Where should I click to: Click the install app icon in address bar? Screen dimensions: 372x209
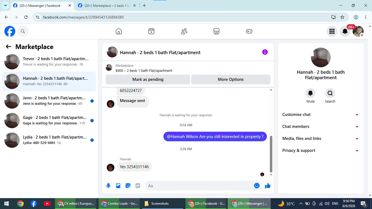click(334, 17)
